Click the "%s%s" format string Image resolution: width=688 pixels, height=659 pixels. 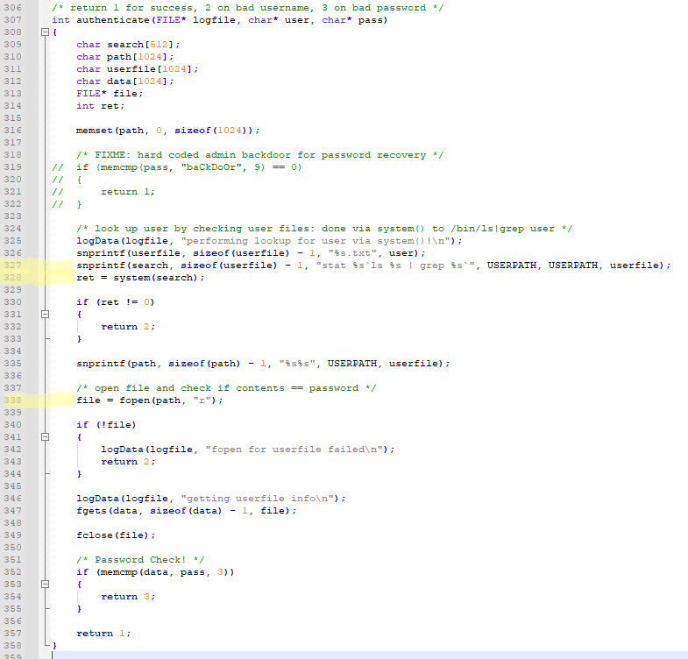click(x=297, y=364)
